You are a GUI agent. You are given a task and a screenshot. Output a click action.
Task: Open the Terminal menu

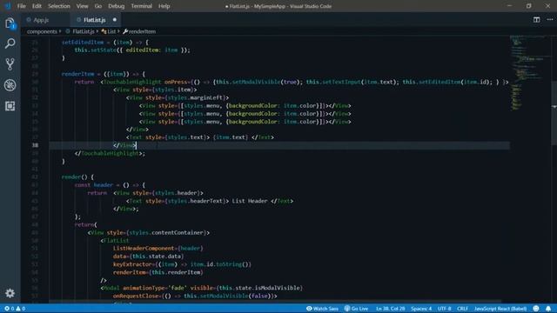click(x=141, y=6)
